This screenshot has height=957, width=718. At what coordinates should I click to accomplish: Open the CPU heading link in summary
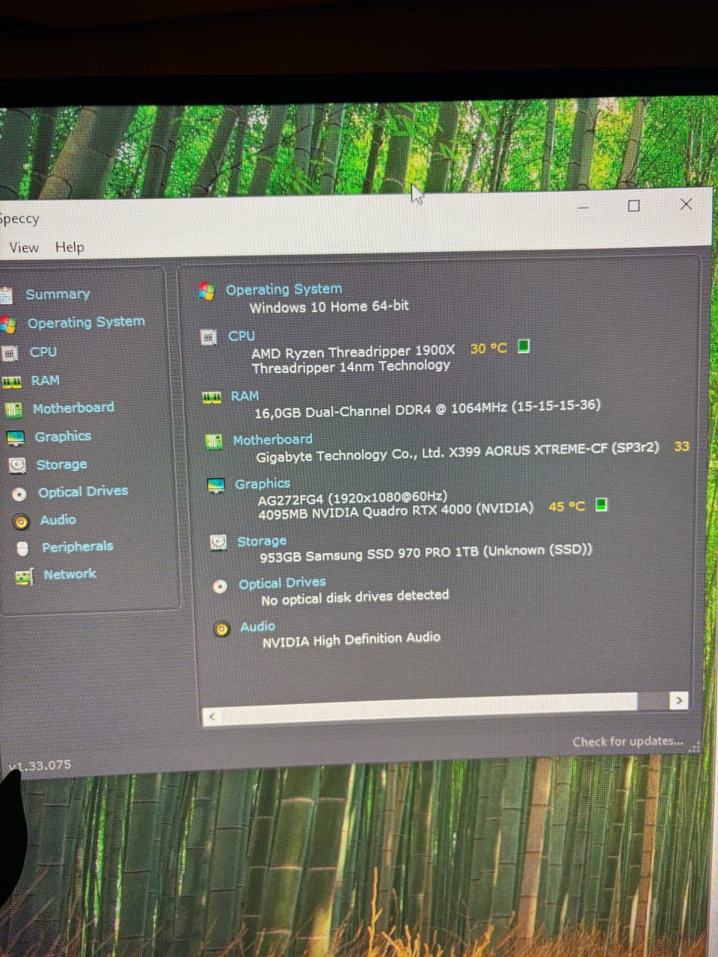(242, 336)
